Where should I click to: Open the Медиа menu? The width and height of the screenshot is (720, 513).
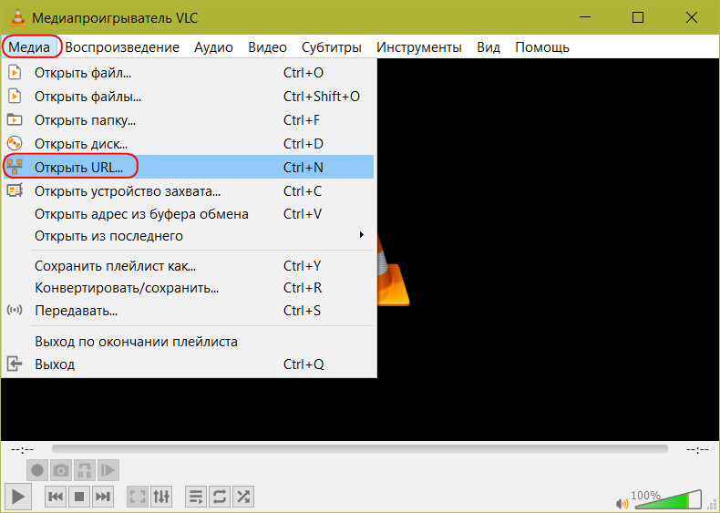click(29, 47)
